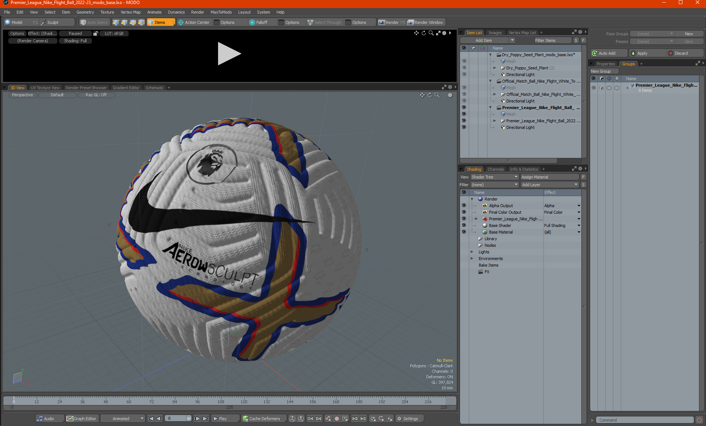Switch to UV Texture View tab
The image size is (706, 426).
(x=44, y=88)
